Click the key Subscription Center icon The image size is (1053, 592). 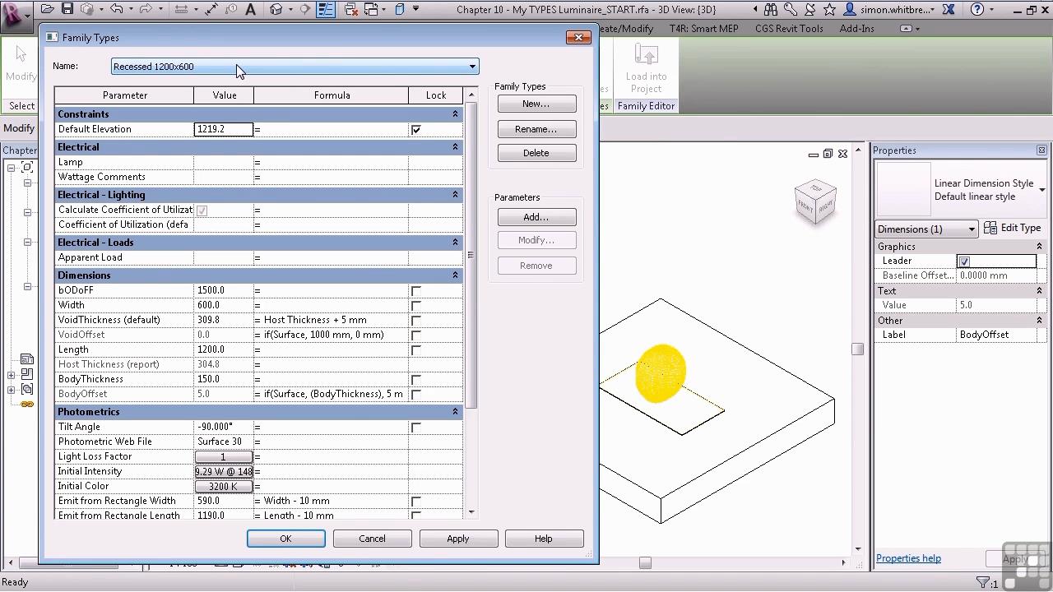pos(791,9)
